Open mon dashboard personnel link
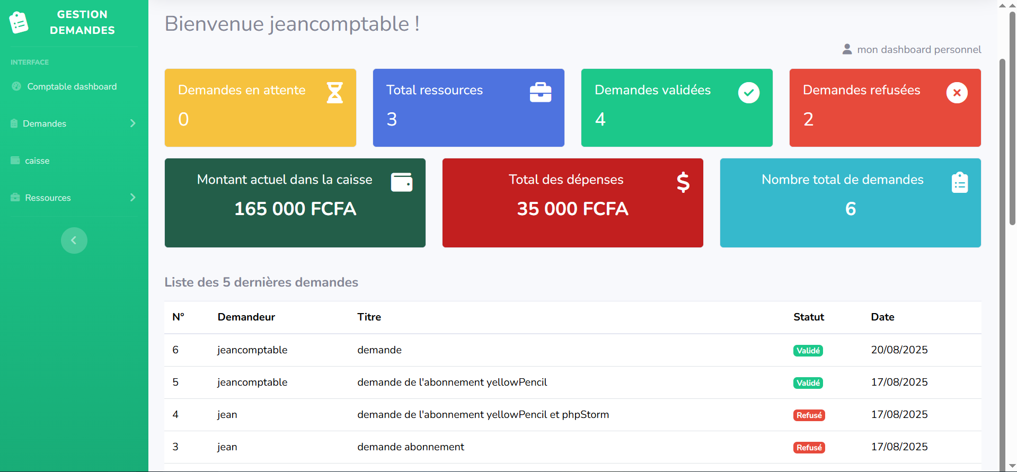Viewport: 1017px width, 472px height. click(919, 49)
